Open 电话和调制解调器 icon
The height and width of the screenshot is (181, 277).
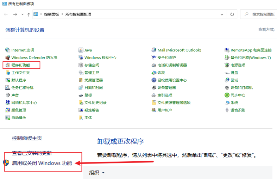[x=154, y=65]
